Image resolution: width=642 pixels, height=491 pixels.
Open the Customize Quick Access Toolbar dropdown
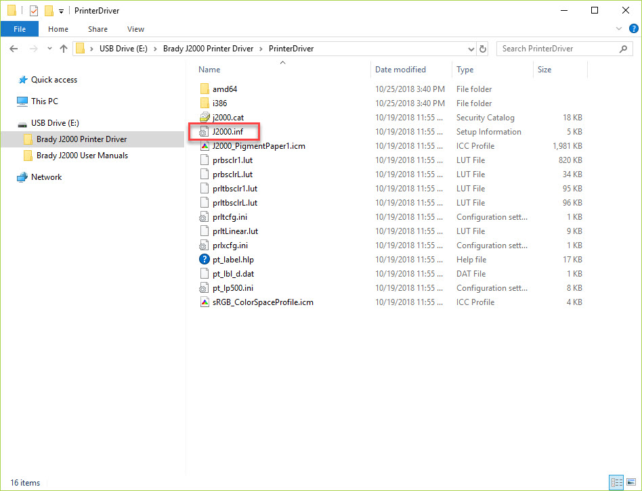coord(61,11)
